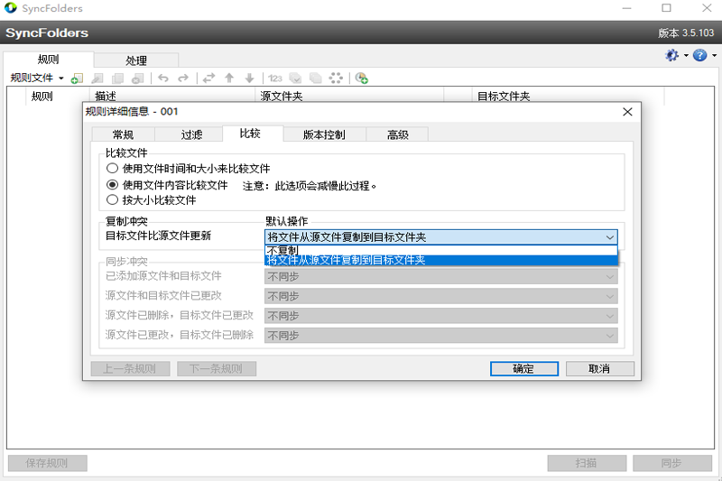
Task: Click the add new rule icon
Action: (77, 79)
